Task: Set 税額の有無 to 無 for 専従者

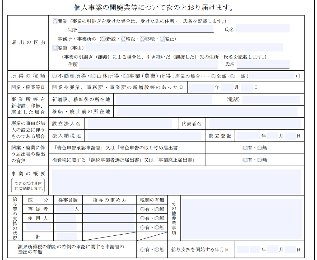Action: [157, 209]
